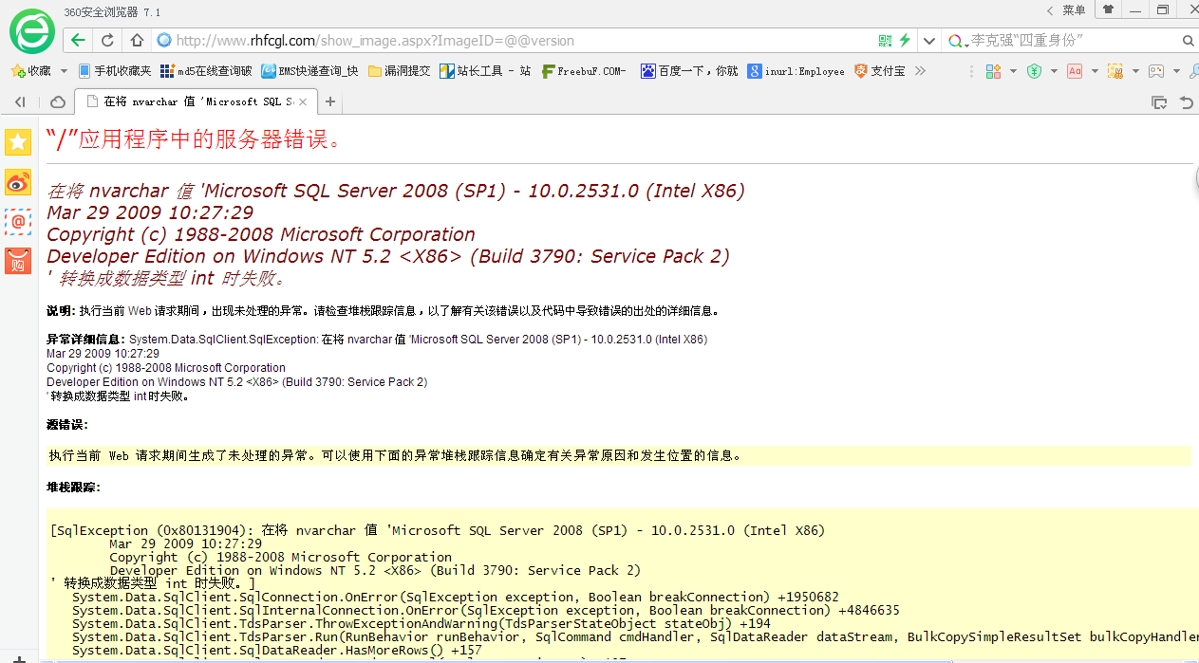The height and width of the screenshot is (663, 1199).
Task: Open the FreebuF.COM bookmark
Action: tap(584, 71)
